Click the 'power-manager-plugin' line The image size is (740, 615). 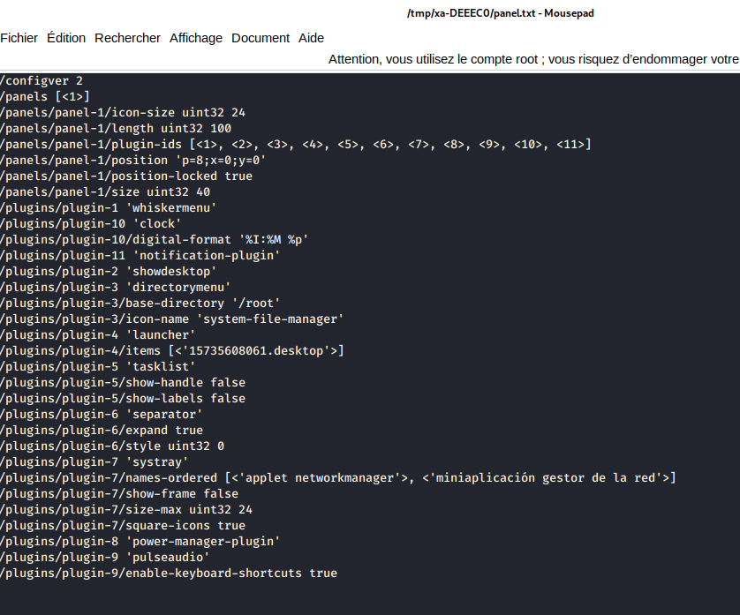(140, 541)
